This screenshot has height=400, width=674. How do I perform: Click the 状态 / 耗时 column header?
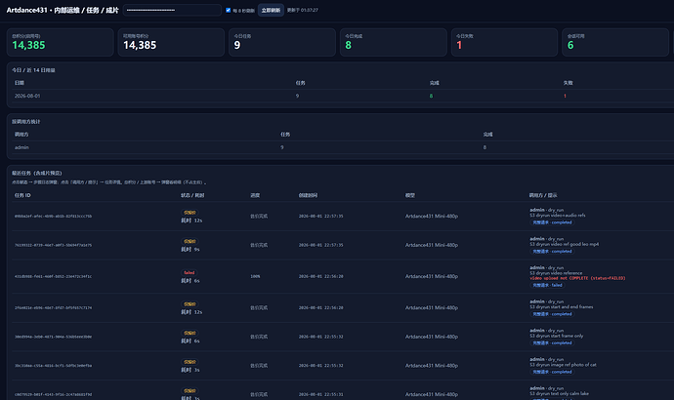pos(192,195)
